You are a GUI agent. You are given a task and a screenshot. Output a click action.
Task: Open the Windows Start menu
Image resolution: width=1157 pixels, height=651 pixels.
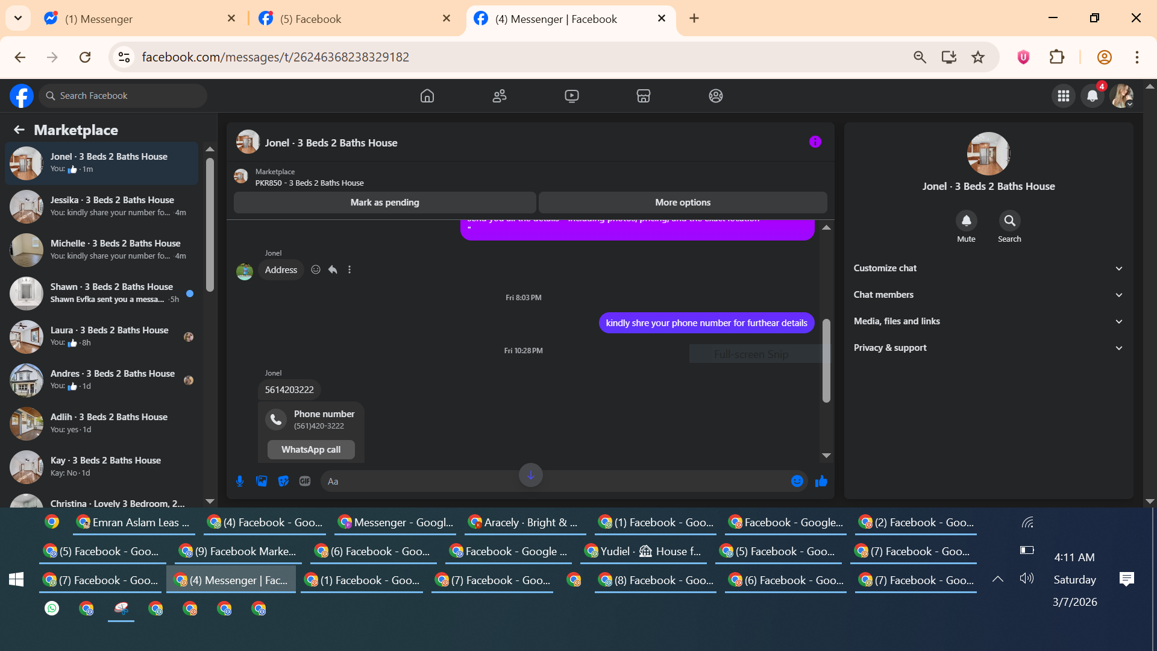(x=16, y=579)
